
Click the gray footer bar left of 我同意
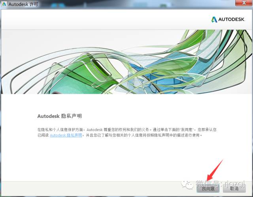99,188
